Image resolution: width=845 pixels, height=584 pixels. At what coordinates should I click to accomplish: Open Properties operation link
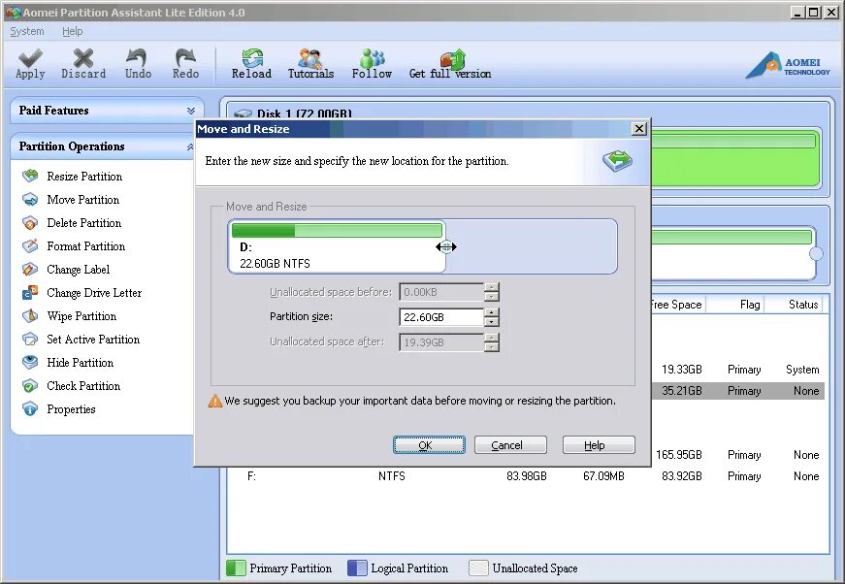(x=71, y=409)
